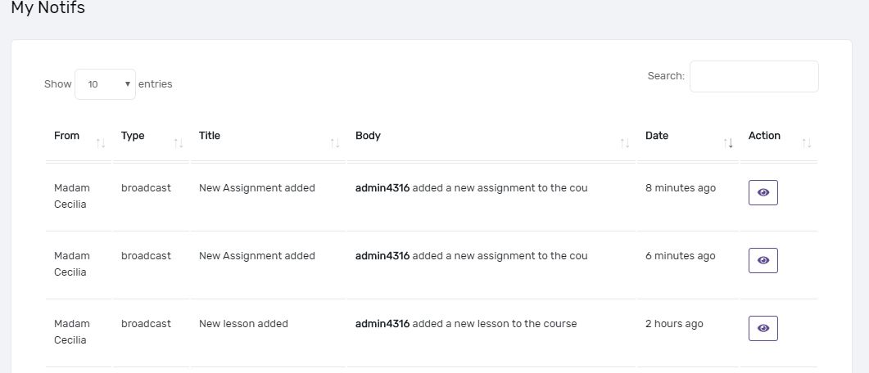Viewport: 869px width, 373px height.
Task: Sort table by Body column arrows
Action: coord(625,143)
